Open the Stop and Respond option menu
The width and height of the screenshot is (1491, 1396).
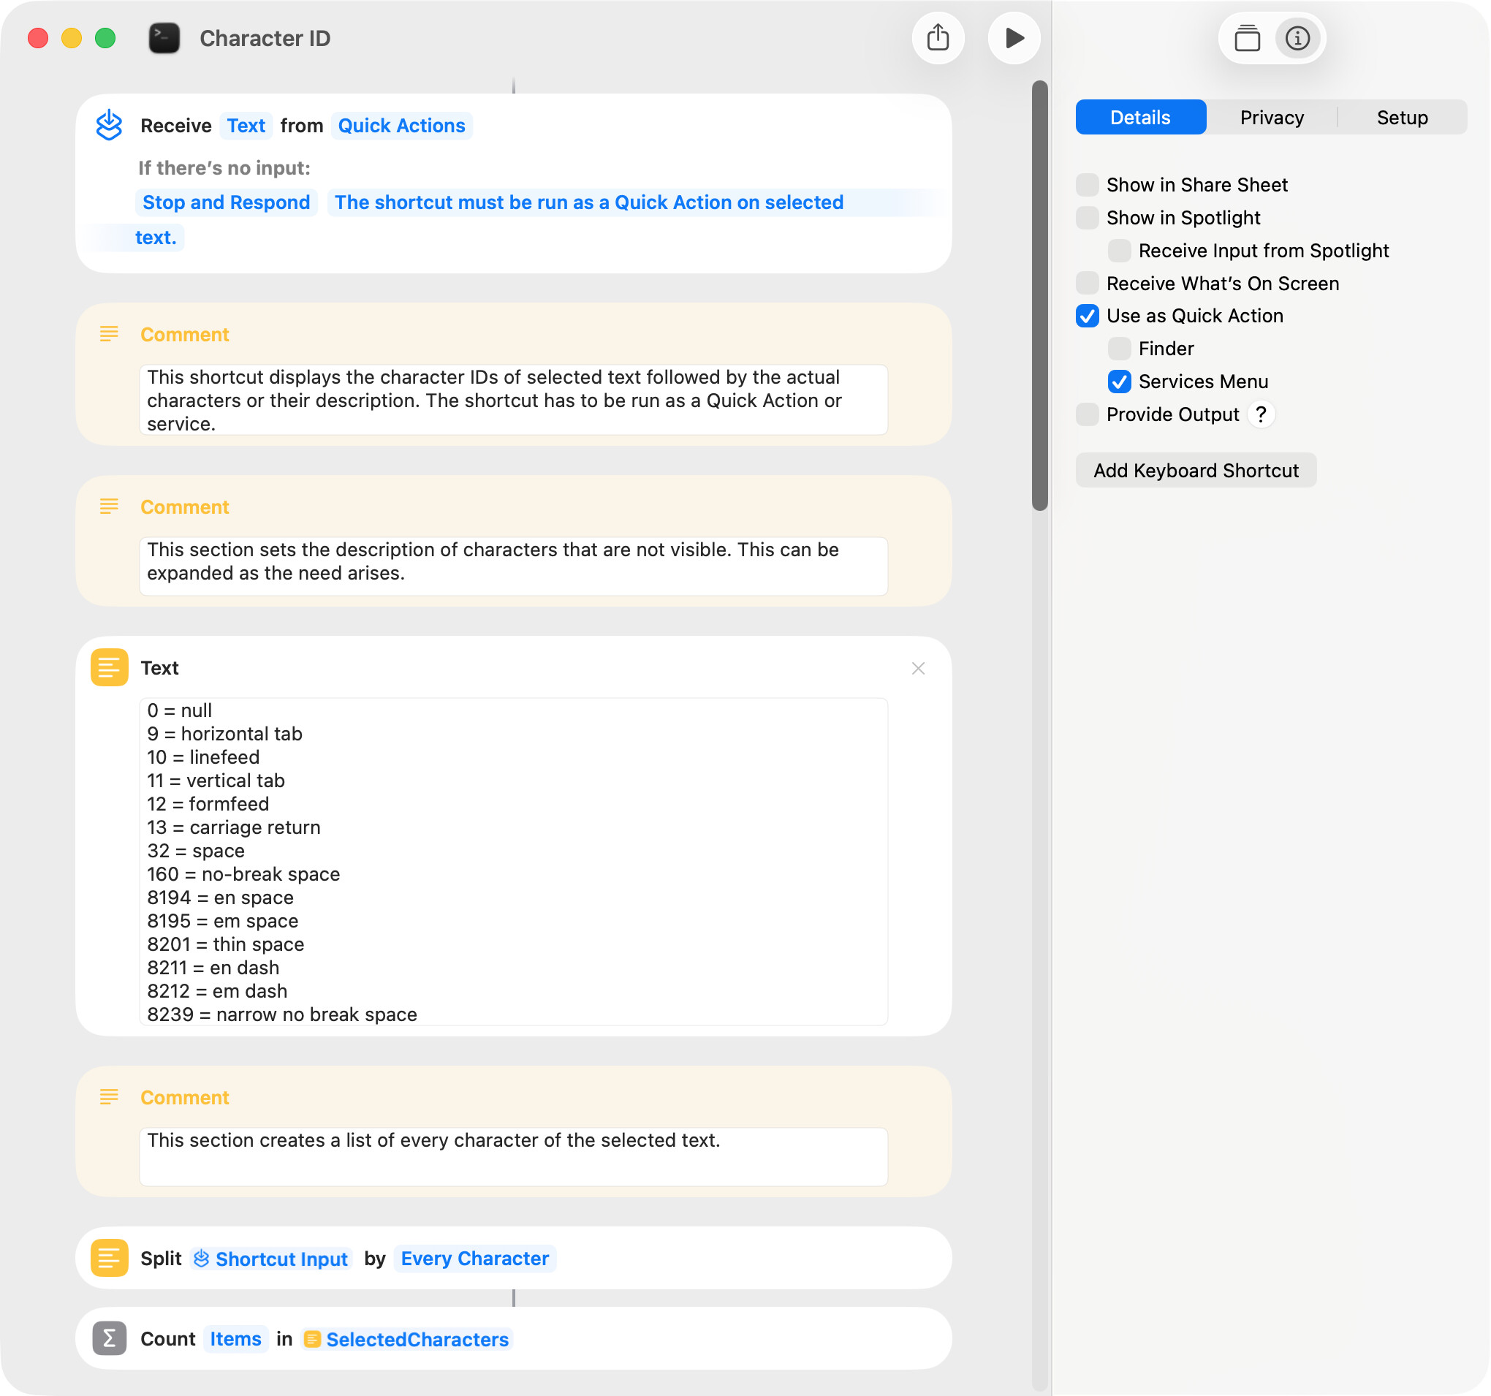click(x=226, y=202)
